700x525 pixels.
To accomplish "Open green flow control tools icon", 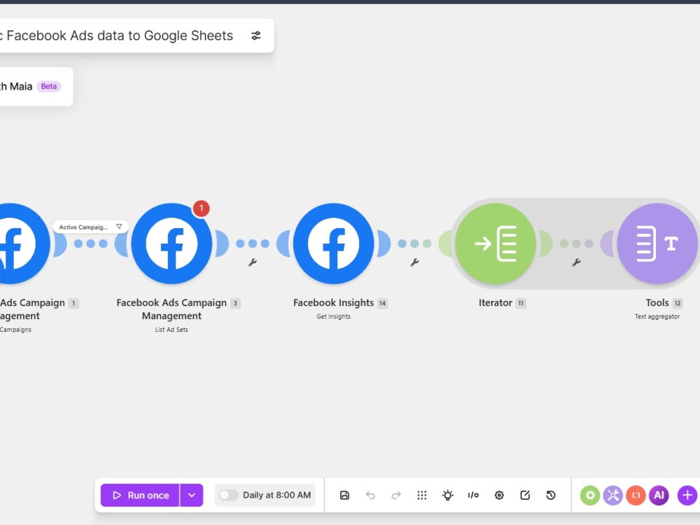I will pyautogui.click(x=590, y=495).
